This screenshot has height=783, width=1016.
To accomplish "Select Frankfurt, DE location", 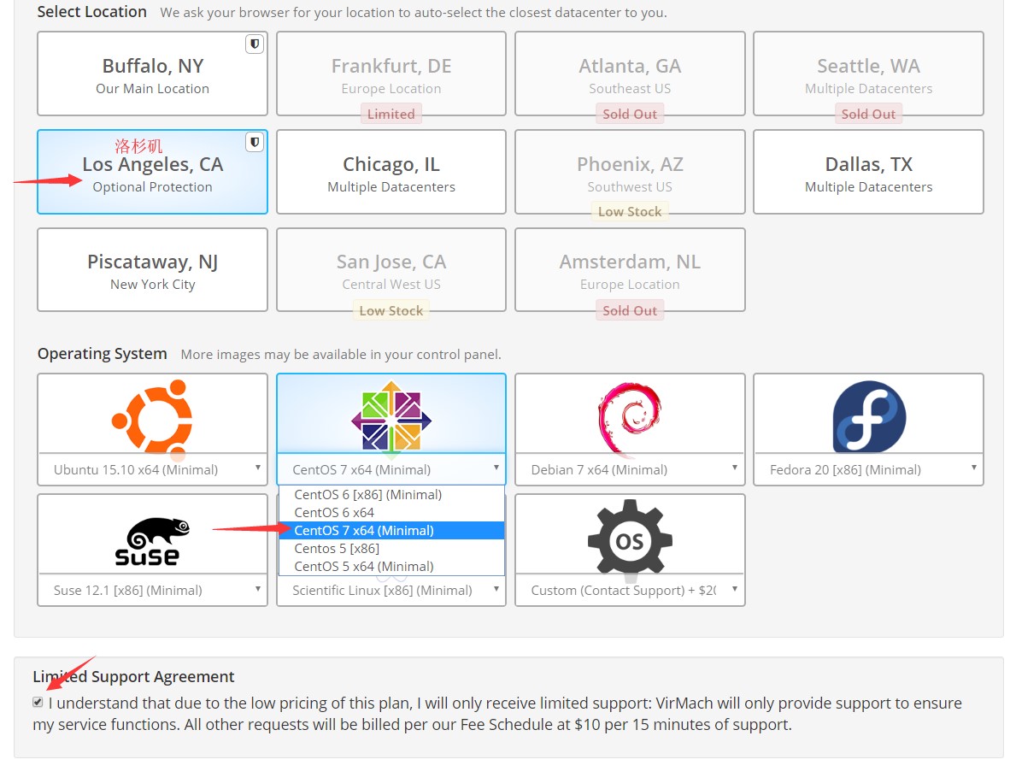I will (391, 74).
